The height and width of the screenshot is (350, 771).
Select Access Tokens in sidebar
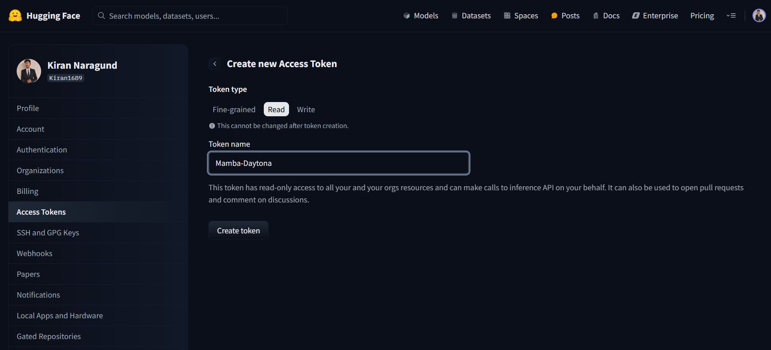(x=98, y=212)
